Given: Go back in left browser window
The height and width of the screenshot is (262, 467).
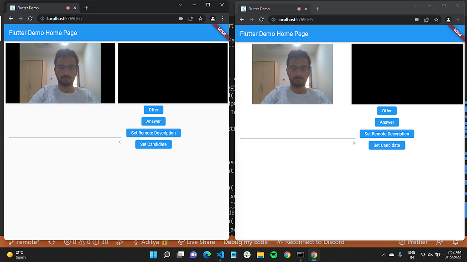Looking at the screenshot, I should coord(11,18).
